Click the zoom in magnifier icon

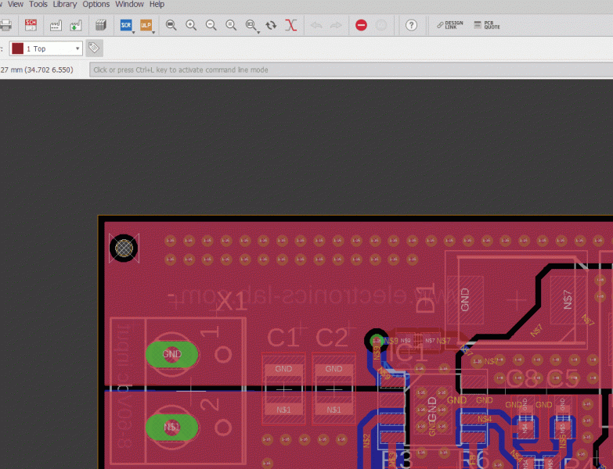(x=191, y=25)
